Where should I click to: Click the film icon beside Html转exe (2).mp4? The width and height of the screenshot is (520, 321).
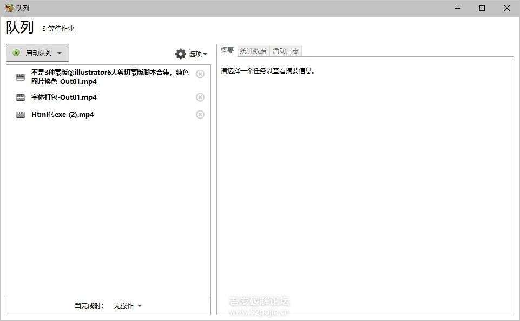(20, 114)
